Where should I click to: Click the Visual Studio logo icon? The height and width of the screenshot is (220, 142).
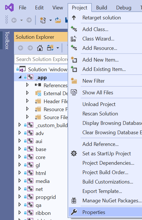coord(9,7)
